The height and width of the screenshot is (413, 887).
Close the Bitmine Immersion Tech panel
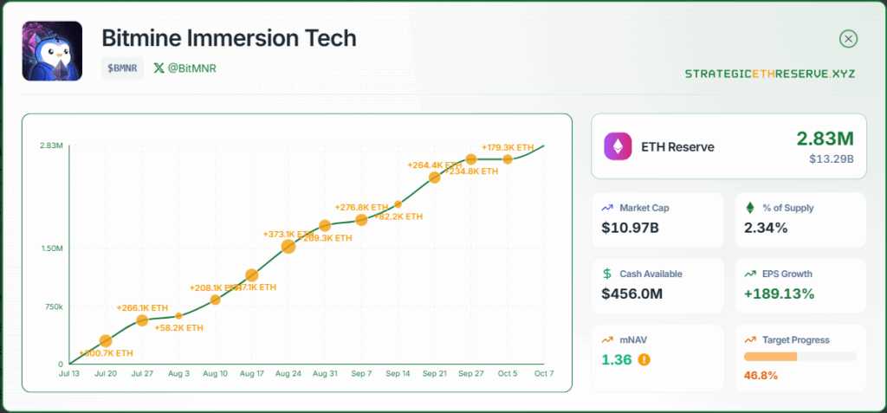point(849,39)
